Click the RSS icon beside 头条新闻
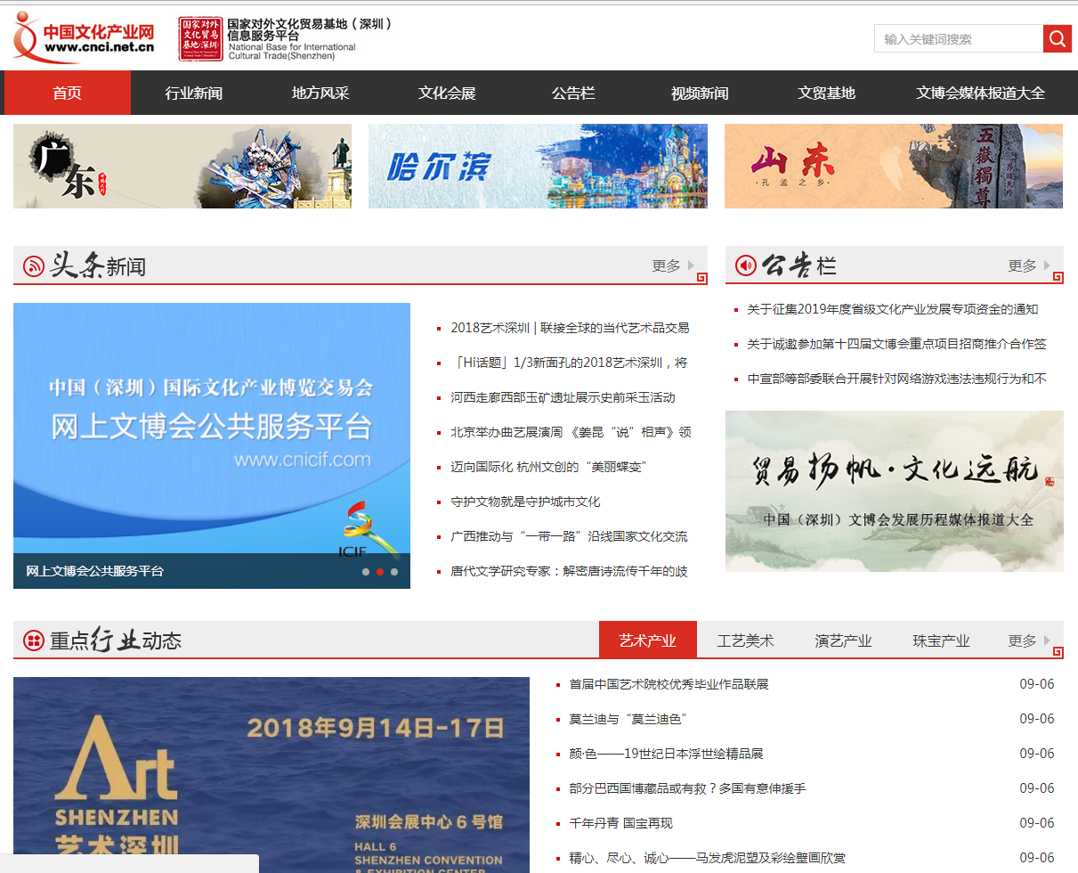 click(x=34, y=265)
